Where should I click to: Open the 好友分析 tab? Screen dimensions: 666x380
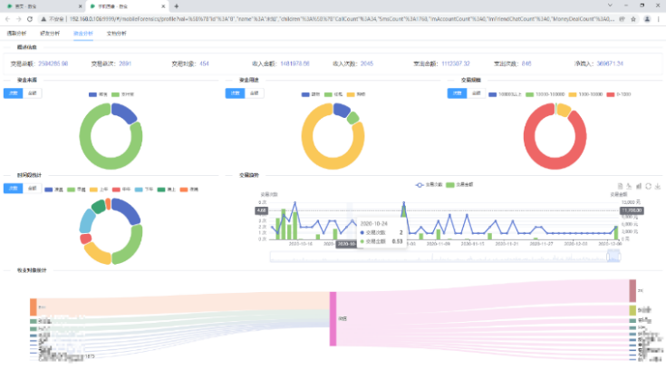(x=50, y=34)
